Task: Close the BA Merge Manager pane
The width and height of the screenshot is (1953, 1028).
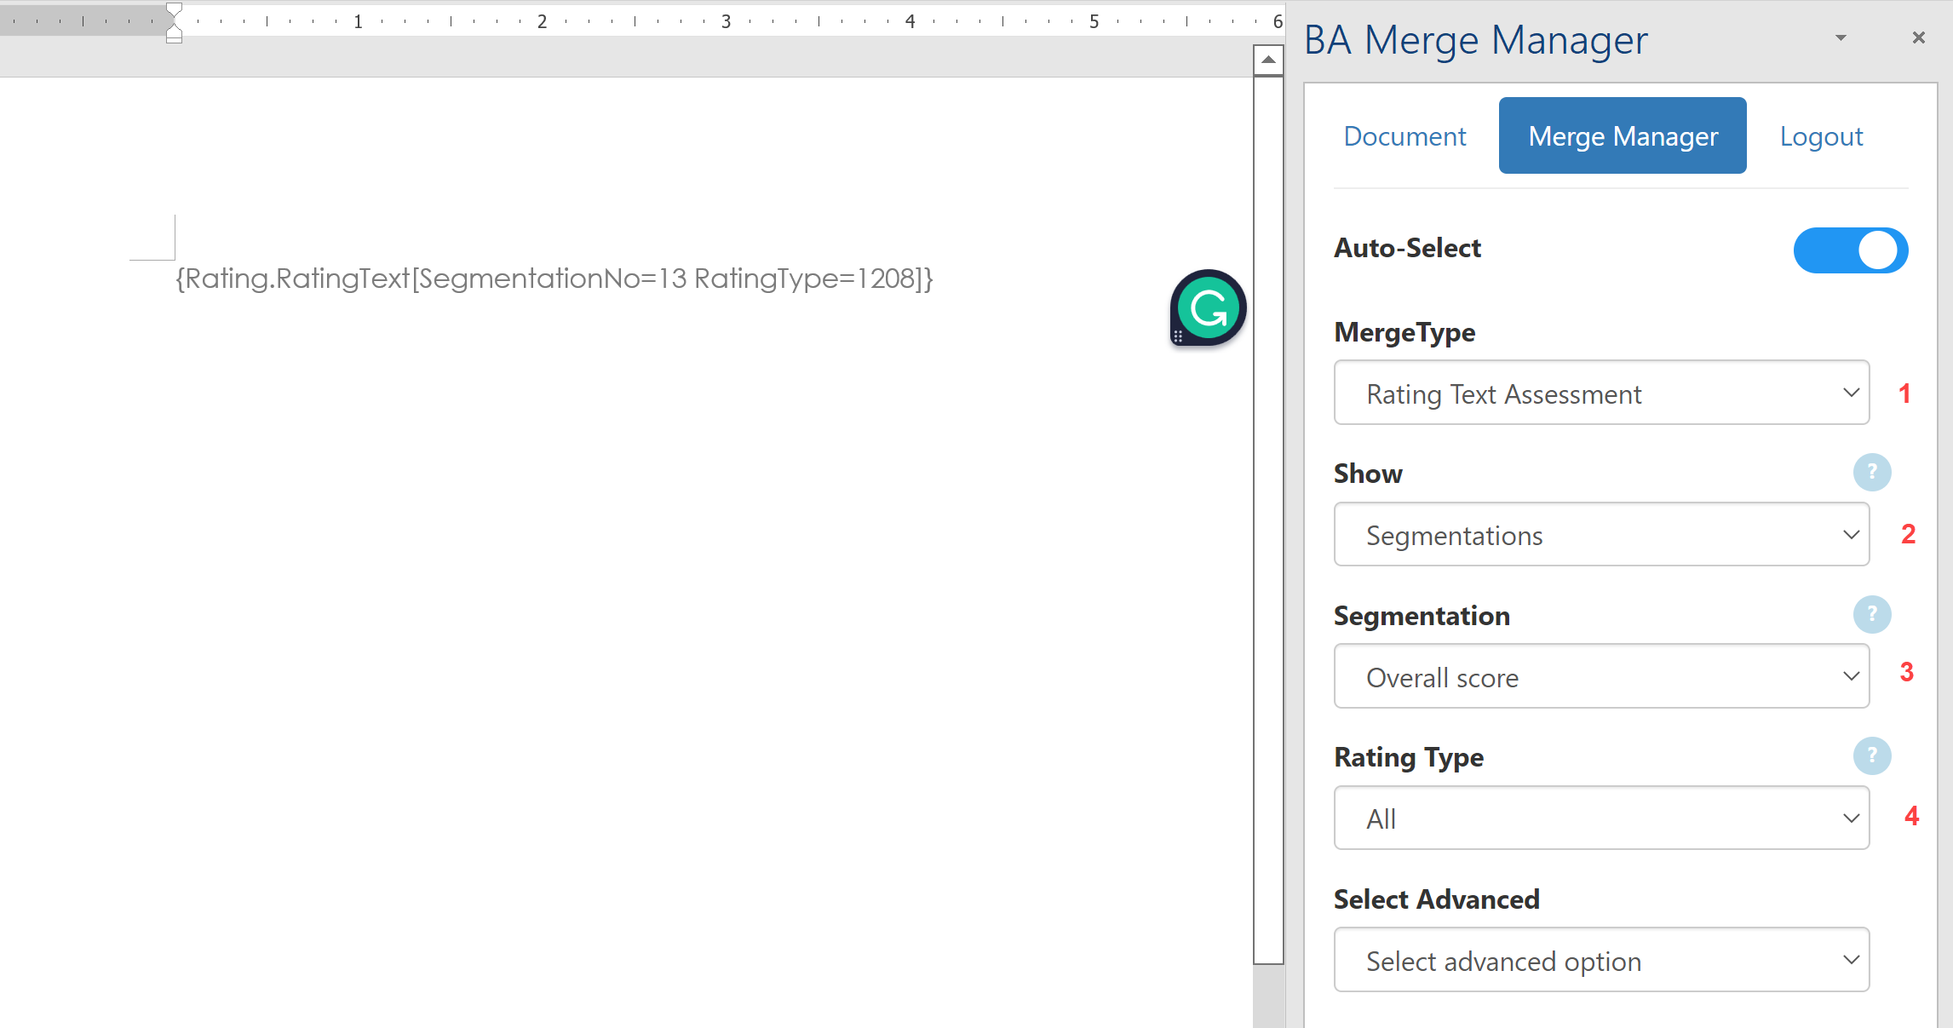Action: point(1918,37)
